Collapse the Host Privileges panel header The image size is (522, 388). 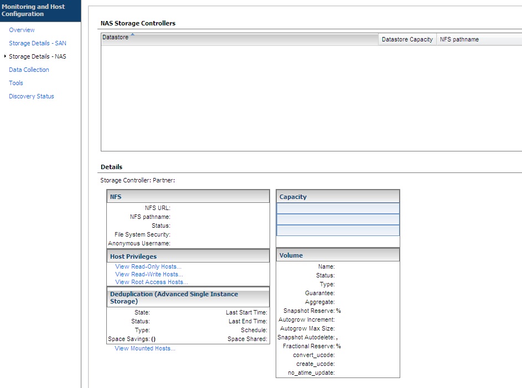[188, 256]
